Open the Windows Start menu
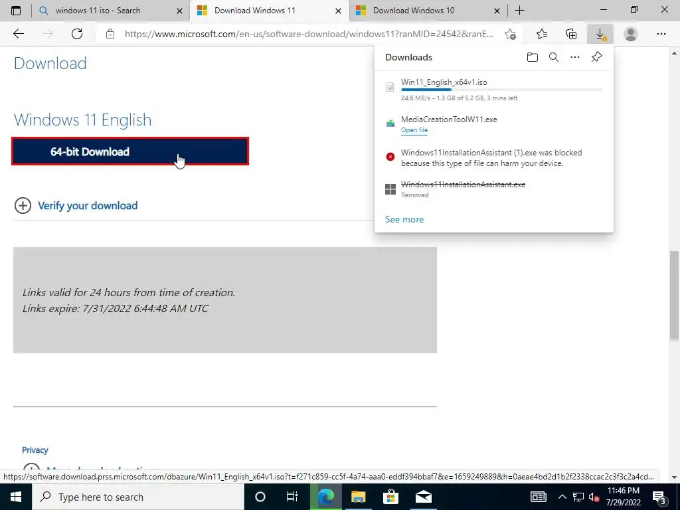 click(x=16, y=497)
